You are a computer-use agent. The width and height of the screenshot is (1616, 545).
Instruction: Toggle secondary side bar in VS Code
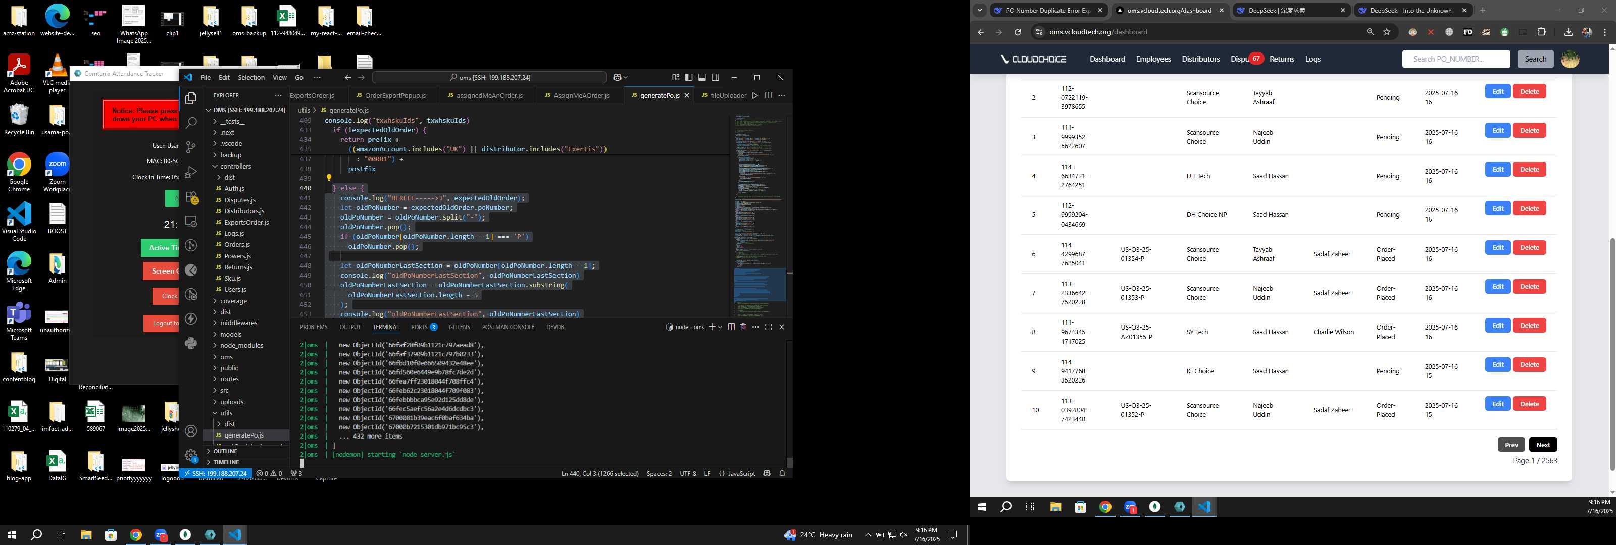point(715,77)
